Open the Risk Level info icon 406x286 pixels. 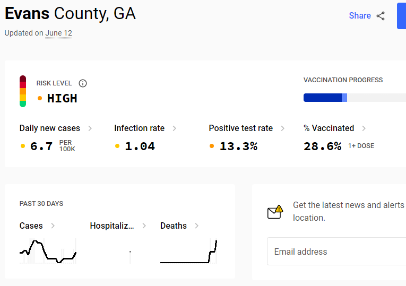83,83
